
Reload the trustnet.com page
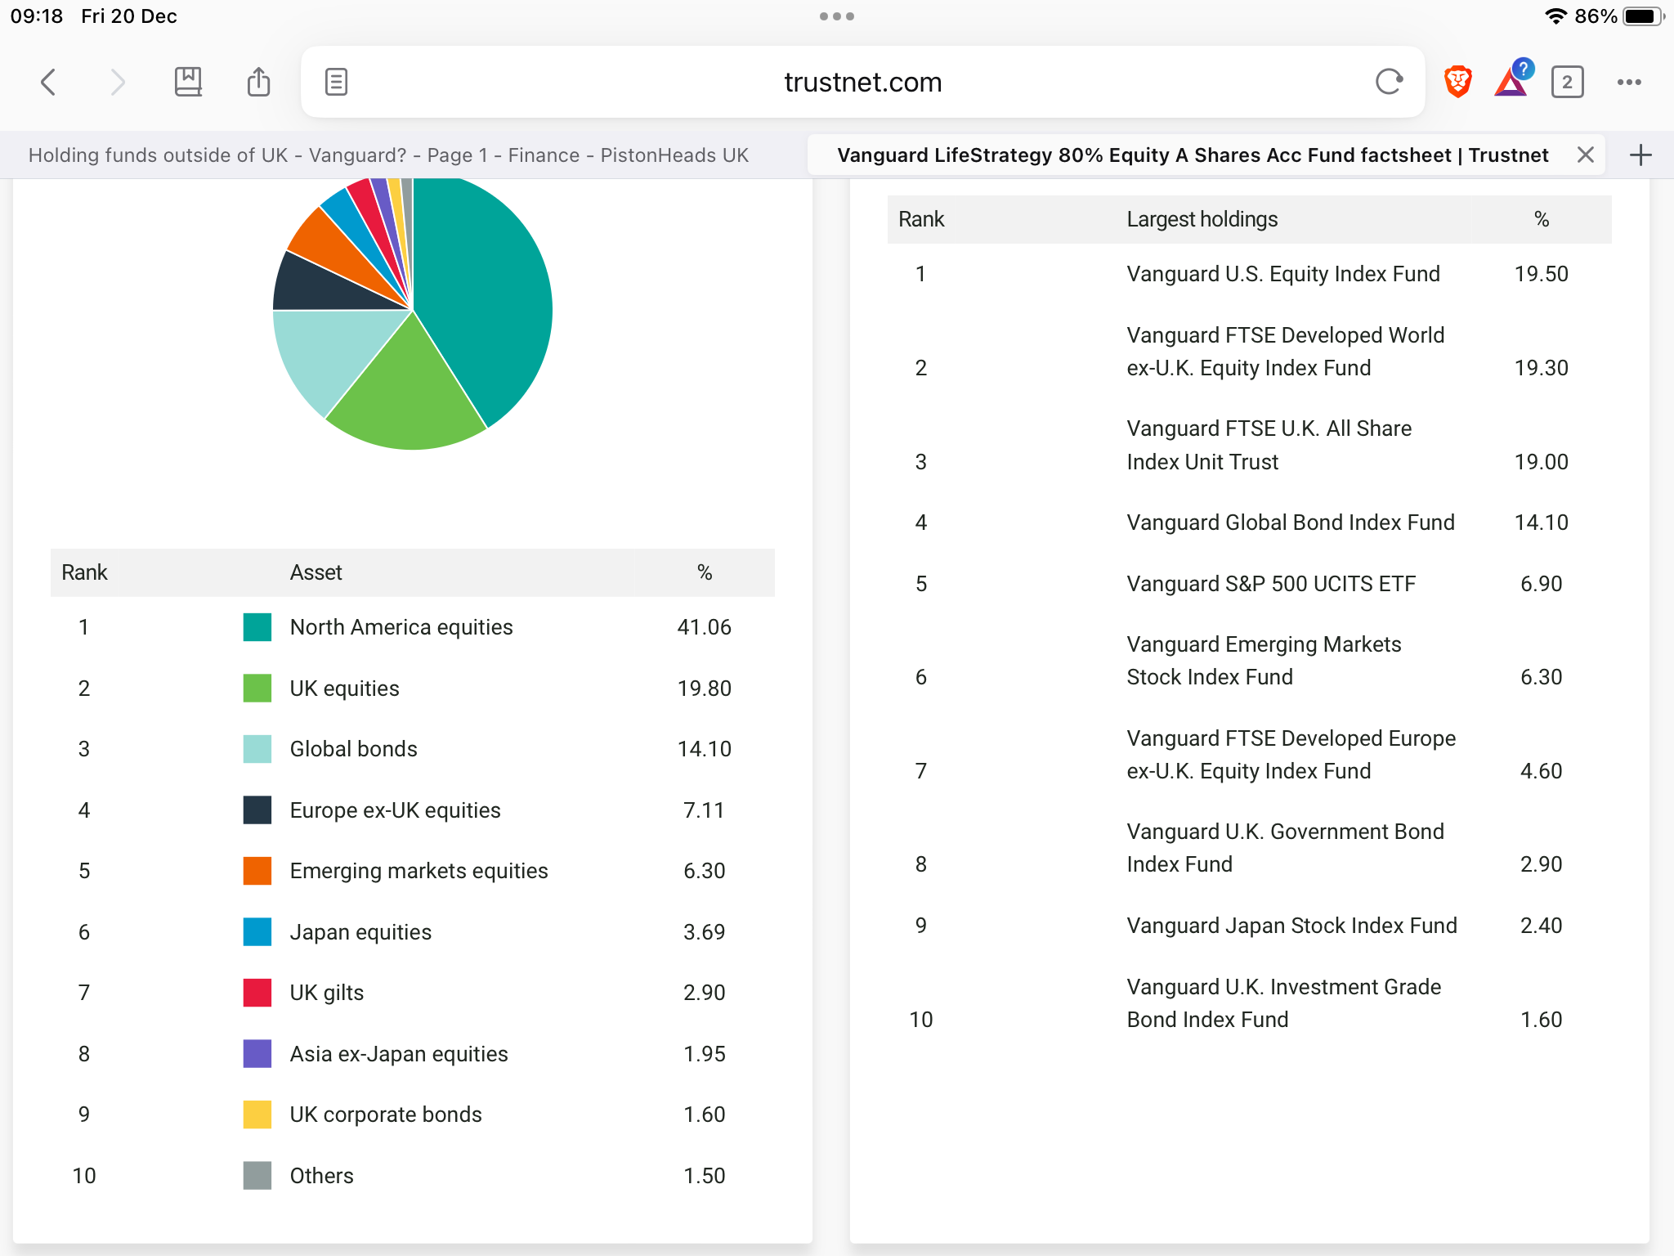tap(1389, 82)
